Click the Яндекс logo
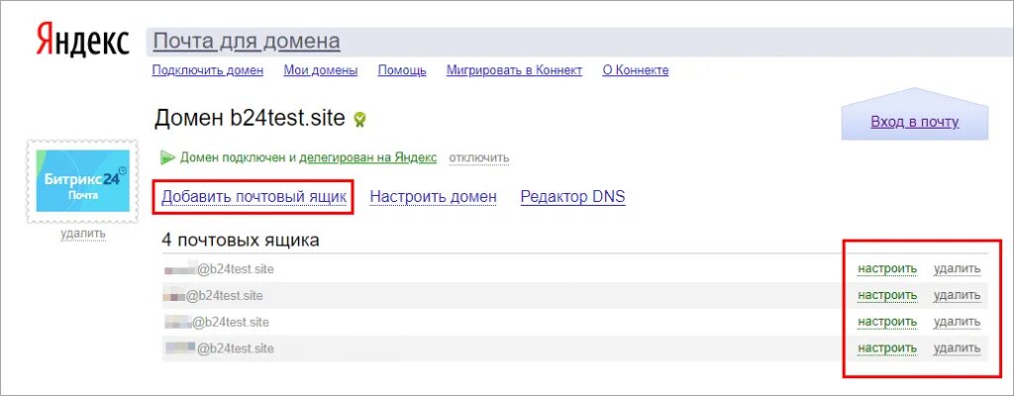Viewport: 1014px width, 396px height. click(82, 42)
